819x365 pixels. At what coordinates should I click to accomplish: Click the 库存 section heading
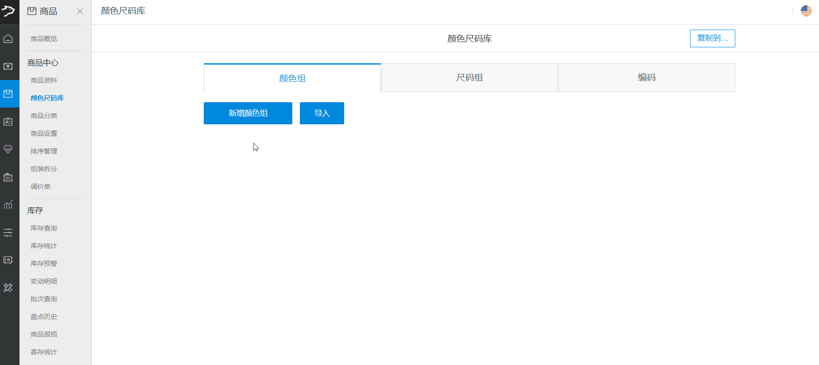(x=35, y=211)
